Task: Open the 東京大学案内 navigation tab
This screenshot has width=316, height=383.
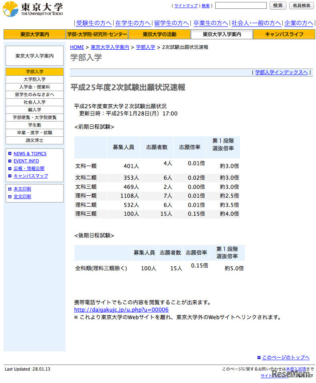Action: click(x=34, y=34)
